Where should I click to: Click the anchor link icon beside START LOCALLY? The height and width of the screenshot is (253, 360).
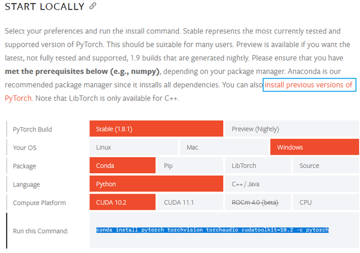tap(93, 6)
